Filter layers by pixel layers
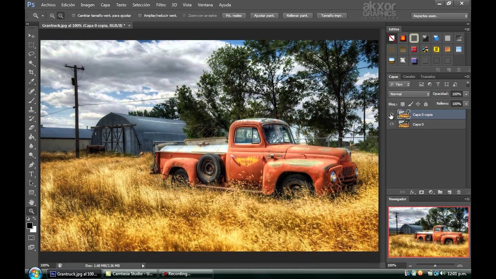Image resolution: width=496 pixels, height=279 pixels. point(422,84)
